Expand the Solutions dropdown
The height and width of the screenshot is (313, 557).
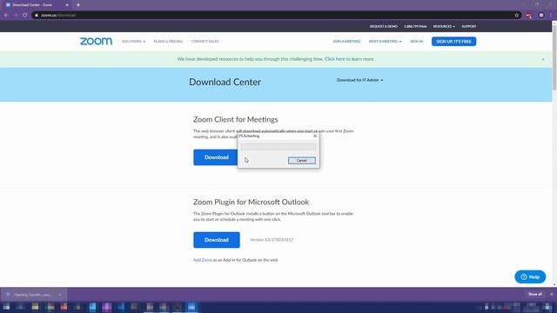click(x=133, y=42)
